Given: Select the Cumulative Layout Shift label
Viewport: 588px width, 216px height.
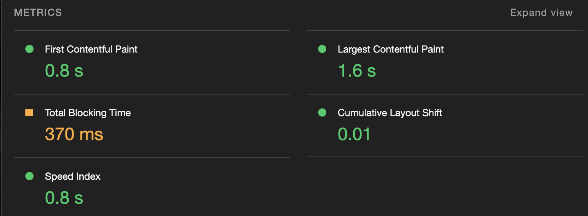Looking at the screenshot, I should pos(390,113).
